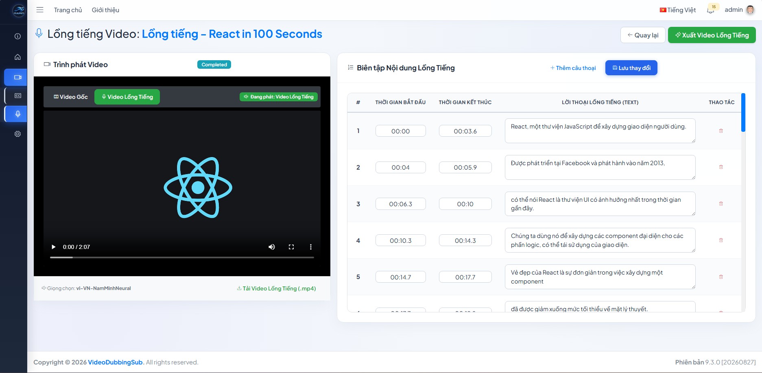
Task: Click end time field 00:17.7
Action: [x=465, y=277]
